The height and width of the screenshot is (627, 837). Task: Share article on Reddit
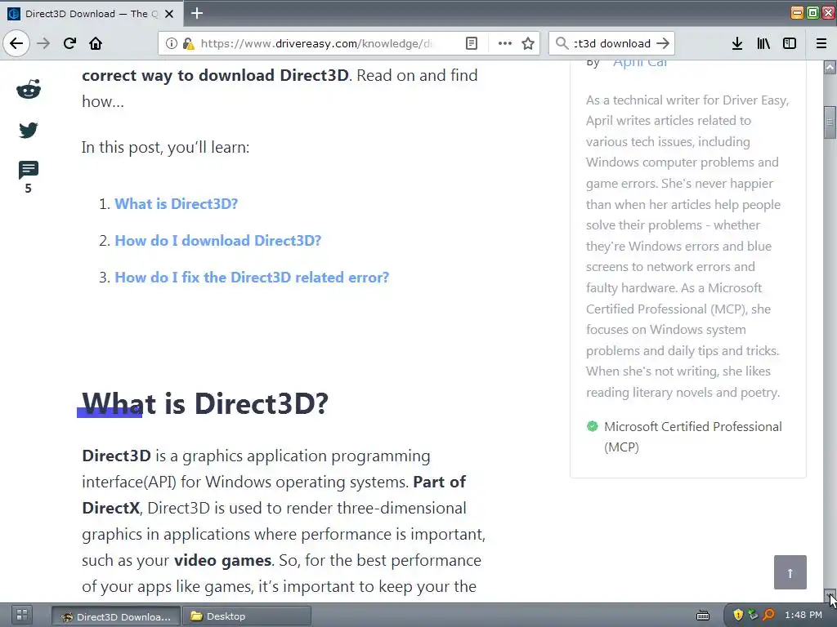29,89
